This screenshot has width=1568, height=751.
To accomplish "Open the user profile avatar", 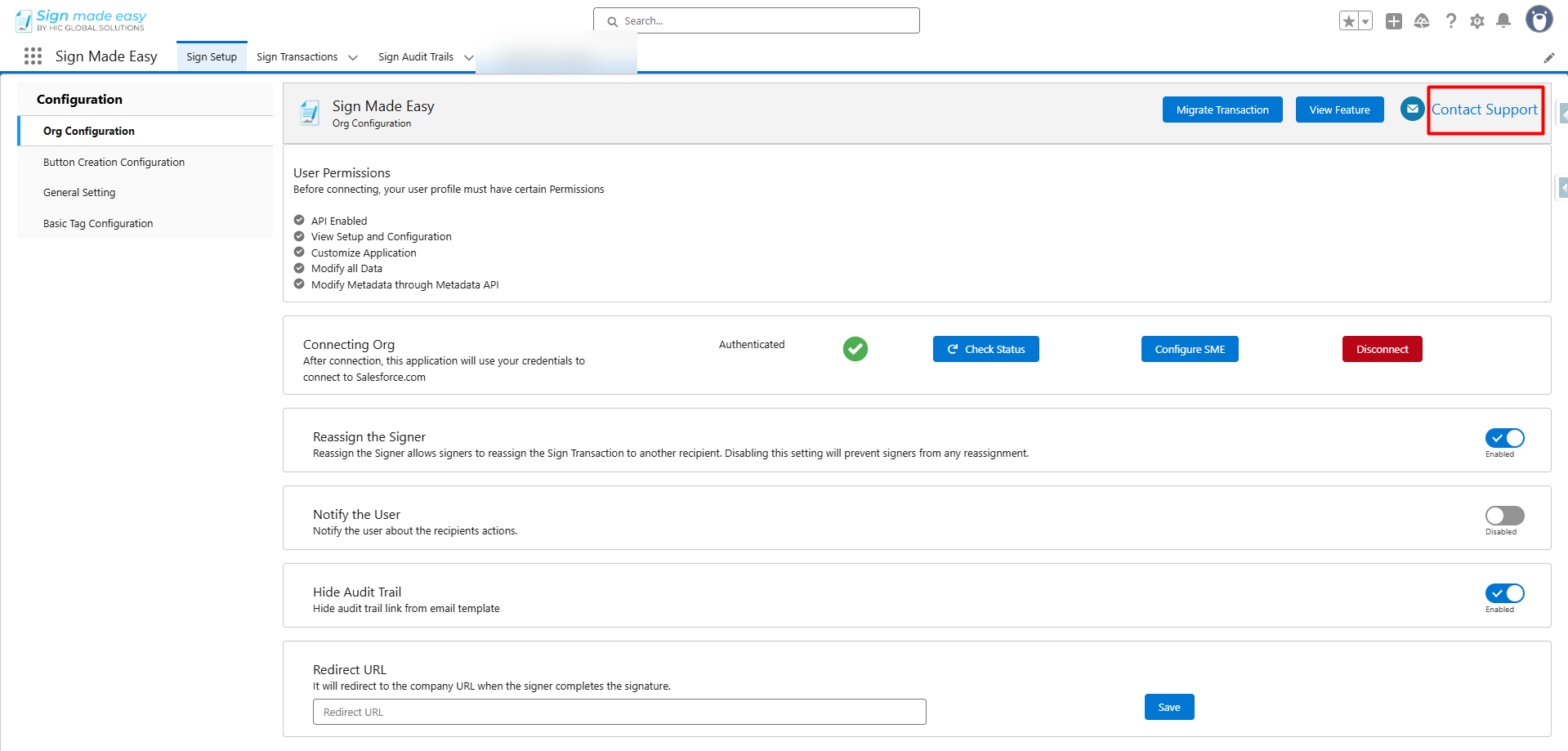I will click(1539, 20).
